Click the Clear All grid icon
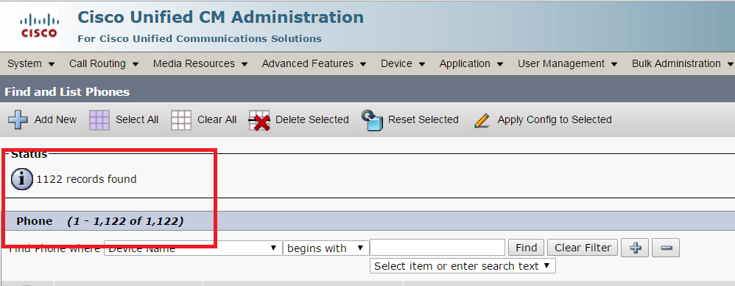Screen dimensions: 735x286 [181, 120]
